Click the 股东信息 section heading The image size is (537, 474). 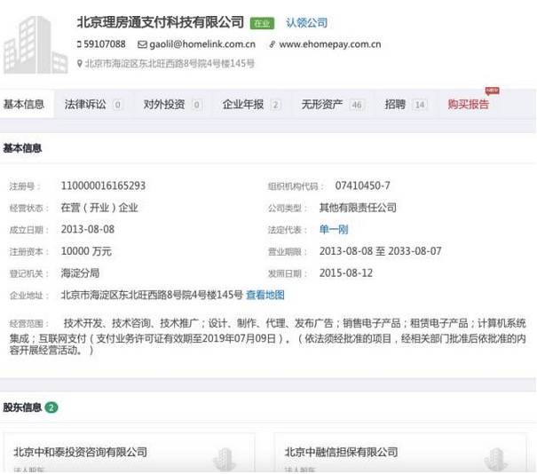22,407
